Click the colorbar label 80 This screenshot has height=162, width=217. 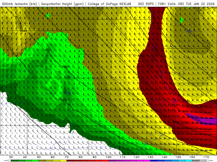pyautogui.click(x=81, y=157)
